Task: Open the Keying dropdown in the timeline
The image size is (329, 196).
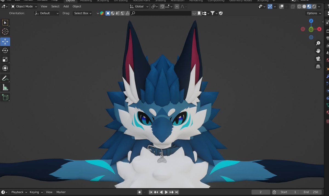Action: [36, 192]
